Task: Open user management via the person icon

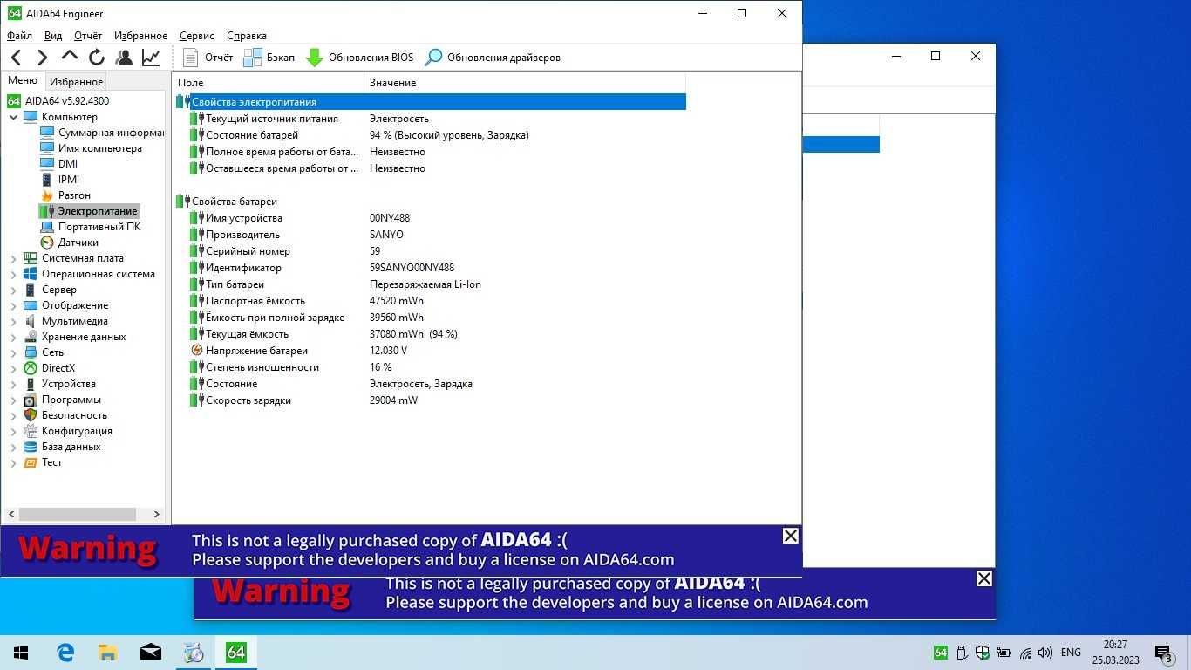Action: pos(124,58)
